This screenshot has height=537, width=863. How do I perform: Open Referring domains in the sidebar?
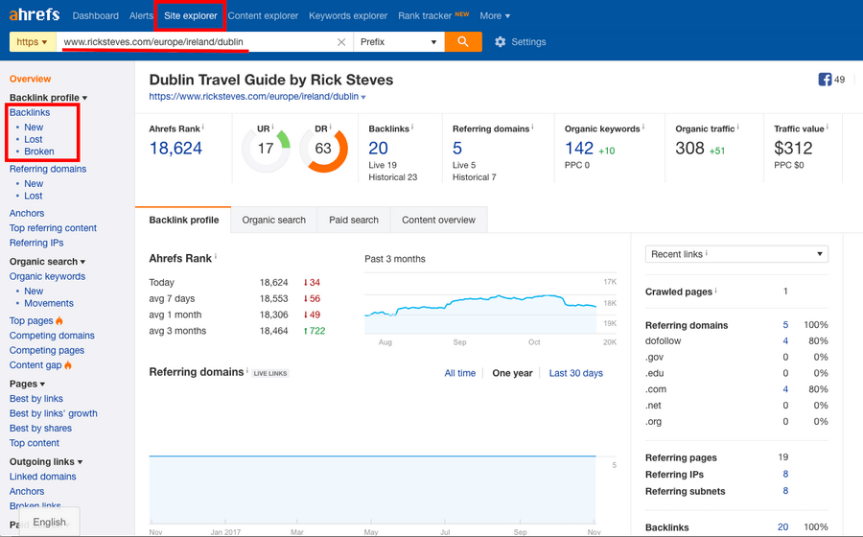tap(48, 169)
